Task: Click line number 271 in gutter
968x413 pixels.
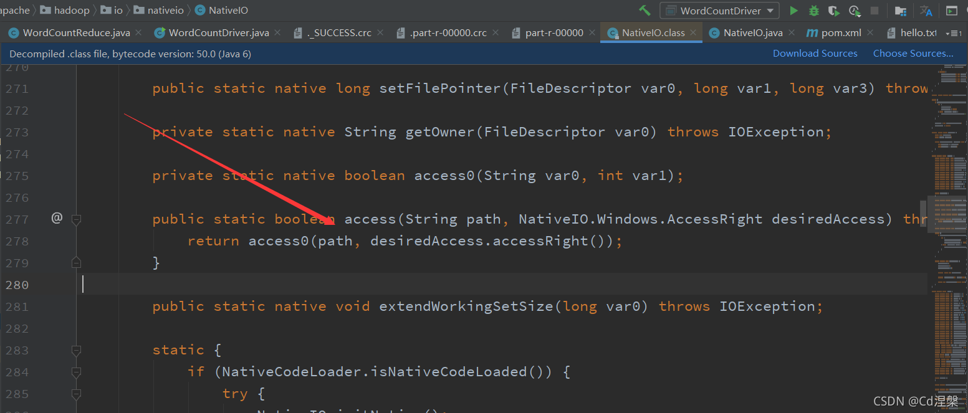Action: tap(17, 88)
